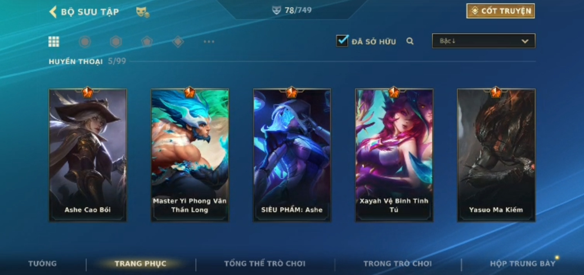Screen dimensions: 584x275
Task: Expand sort options with the chevron arrow
Action: point(525,41)
